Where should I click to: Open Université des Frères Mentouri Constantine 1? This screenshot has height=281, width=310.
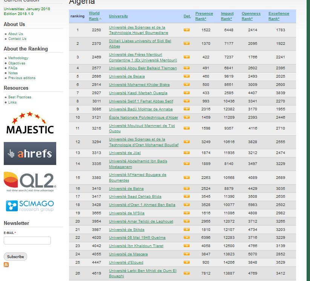(143, 57)
